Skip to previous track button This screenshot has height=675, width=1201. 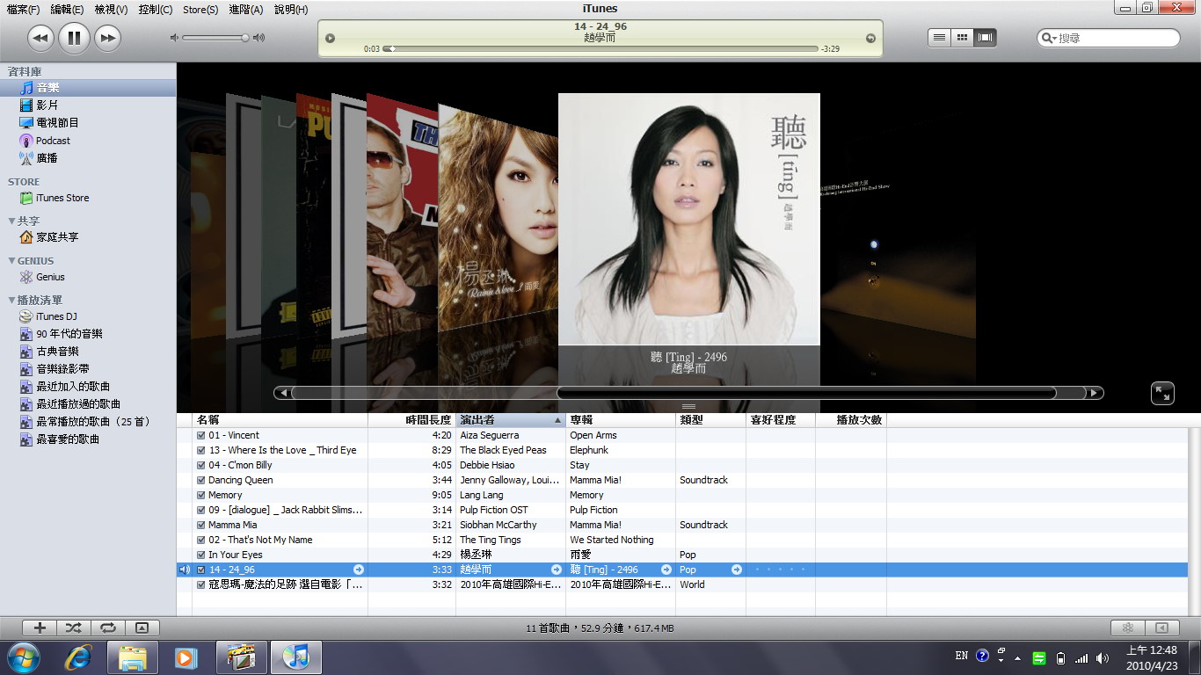coord(40,38)
